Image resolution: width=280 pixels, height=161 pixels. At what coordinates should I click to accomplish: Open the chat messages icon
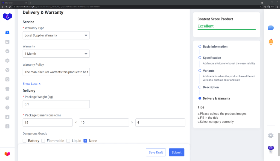[271, 28]
